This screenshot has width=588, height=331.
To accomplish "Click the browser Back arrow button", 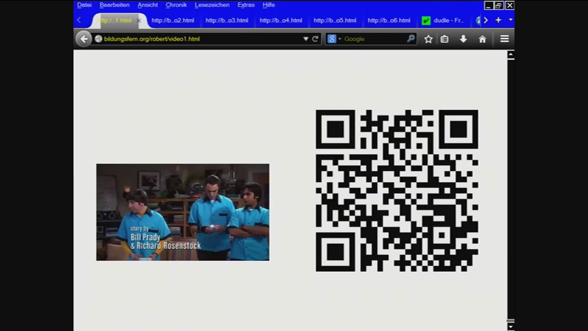I will (x=84, y=39).
